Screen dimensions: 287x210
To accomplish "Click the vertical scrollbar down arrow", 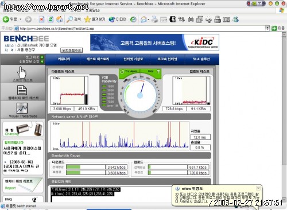I will 284,200.
